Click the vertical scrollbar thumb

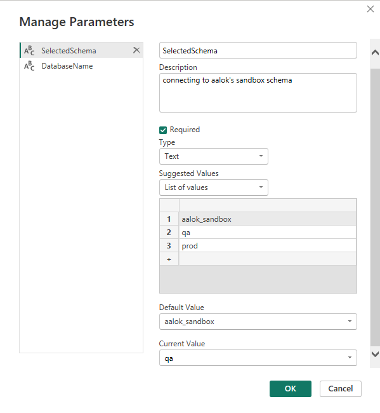(375, 208)
